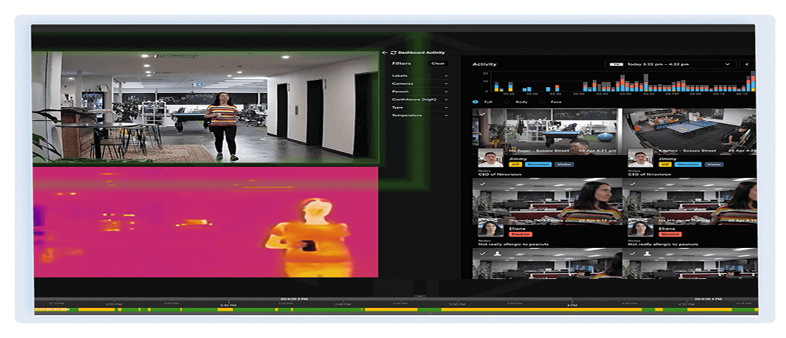786x338 pixels.
Task: Click the checkmark icon on first Jimmy card
Action: [x=482, y=114]
